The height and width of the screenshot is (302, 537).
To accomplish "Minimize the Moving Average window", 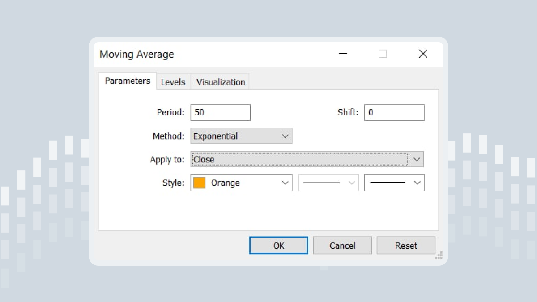I will [x=343, y=54].
